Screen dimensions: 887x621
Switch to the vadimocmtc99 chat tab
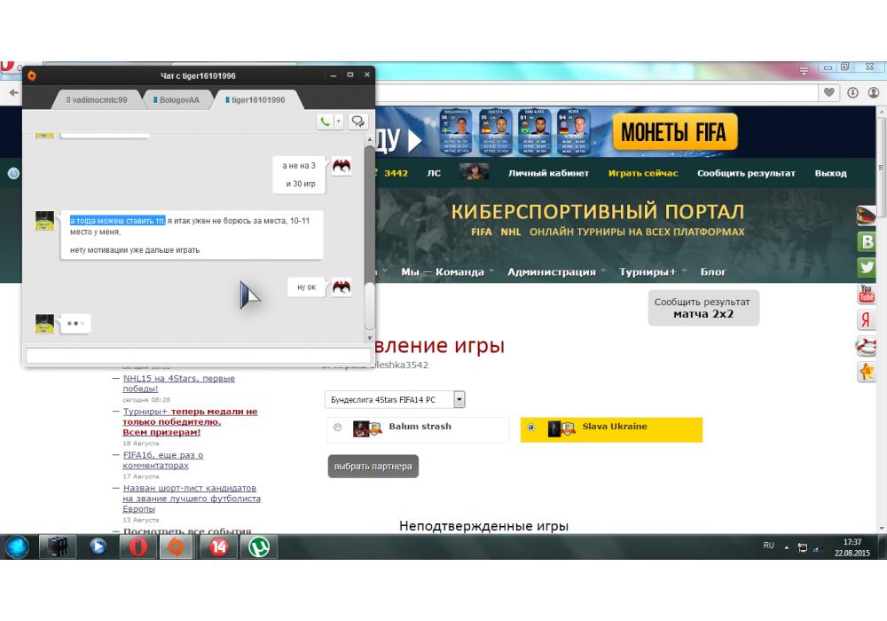click(97, 100)
